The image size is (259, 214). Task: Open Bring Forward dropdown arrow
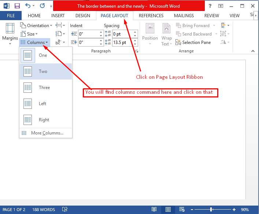tap(214, 25)
